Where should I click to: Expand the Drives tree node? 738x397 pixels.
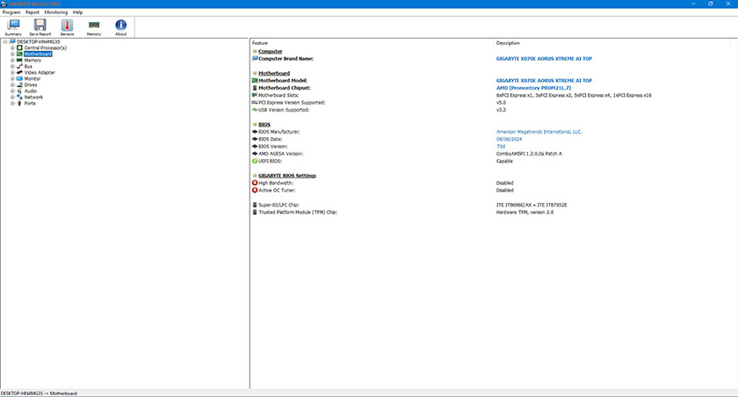pos(12,84)
